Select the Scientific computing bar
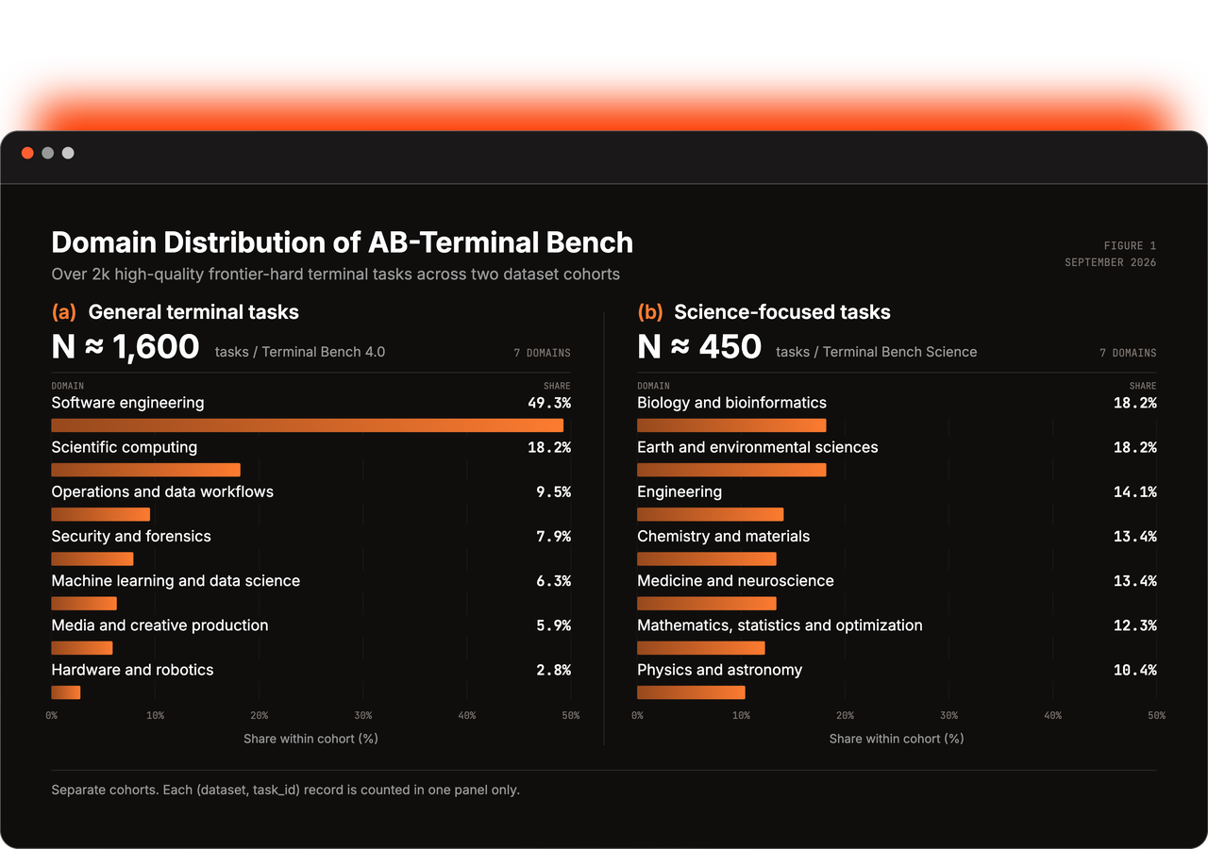Image resolution: width=1208 pixels, height=849 pixels. tap(145, 470)
